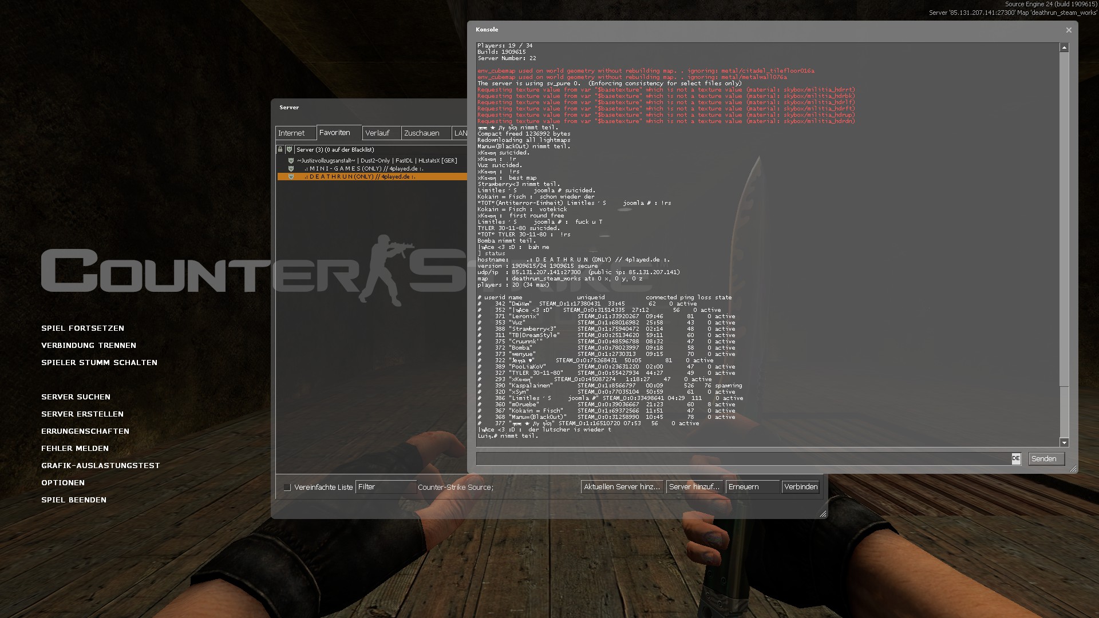Focus the console command input field
The width and height of the screenshot is (1099, 618).
[744, 459]
